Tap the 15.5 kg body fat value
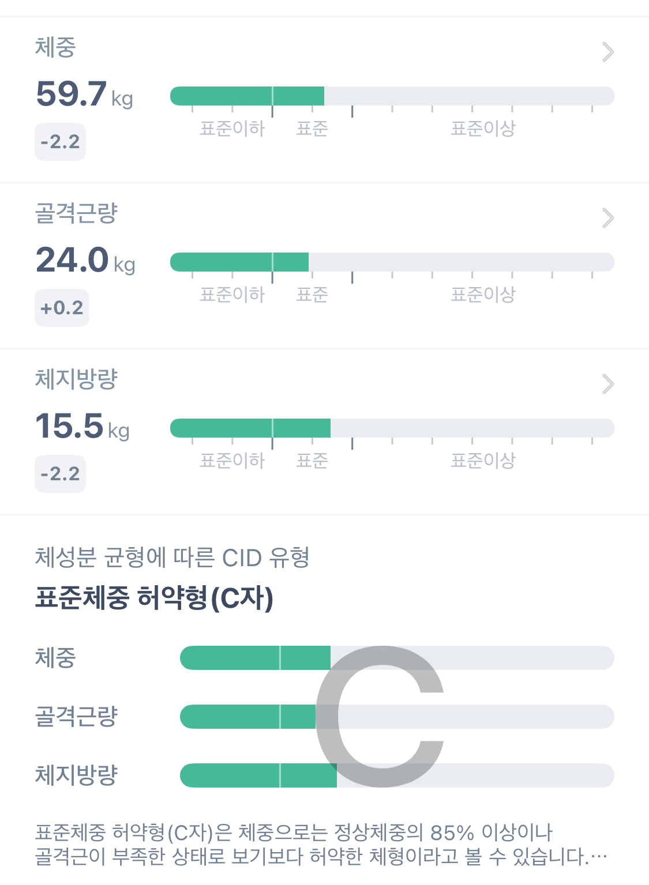 point(82,427)
